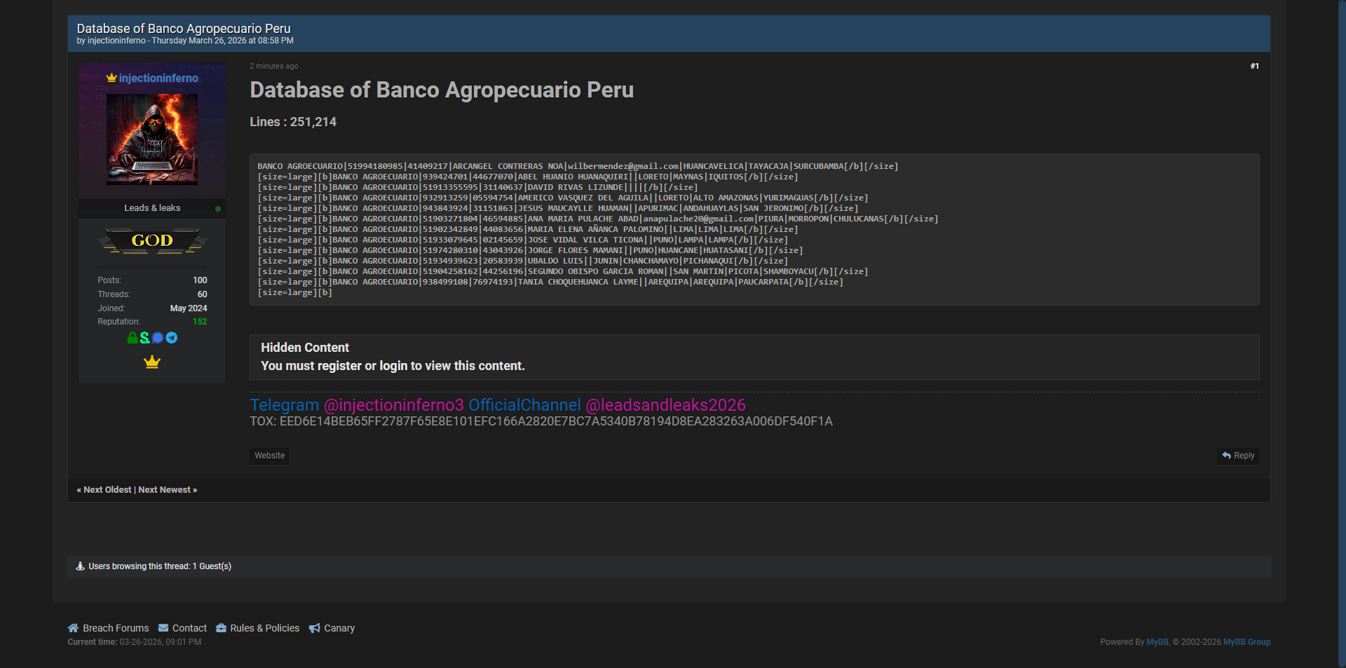Click the GOD rank banner image
The width and height of the screenshot is (1346, 668).
tap(152, 240)
